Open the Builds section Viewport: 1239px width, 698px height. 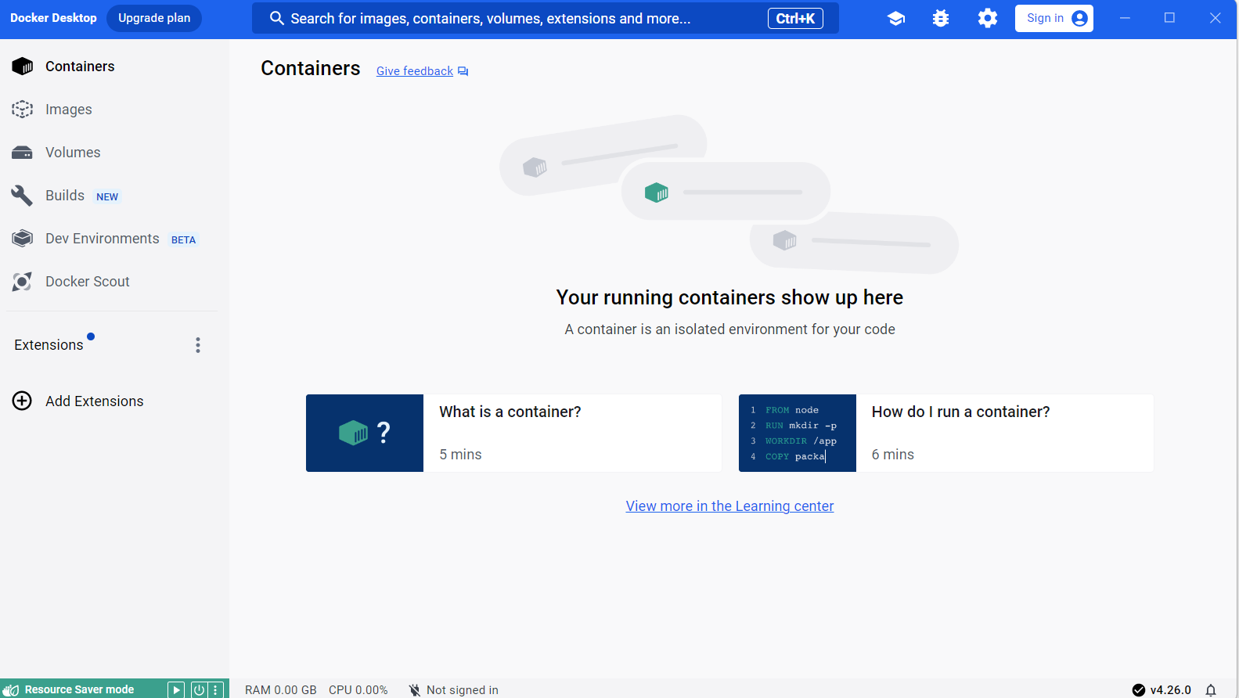114,196
